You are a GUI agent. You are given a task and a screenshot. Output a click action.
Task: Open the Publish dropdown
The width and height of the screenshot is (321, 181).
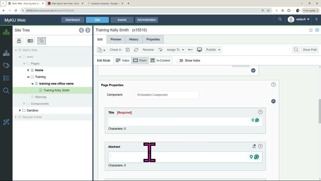pyautogui.click(x=213, y=50)
